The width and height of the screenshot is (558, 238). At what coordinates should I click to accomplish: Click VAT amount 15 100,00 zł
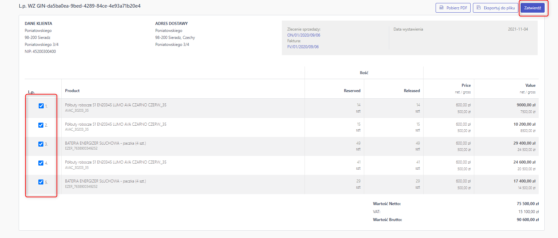(528, 212)
